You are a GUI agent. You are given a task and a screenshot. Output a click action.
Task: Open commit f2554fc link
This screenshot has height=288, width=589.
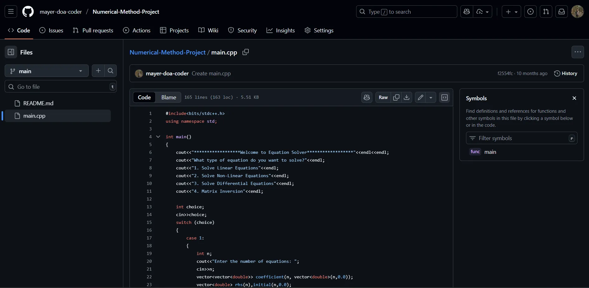[505, 73]
